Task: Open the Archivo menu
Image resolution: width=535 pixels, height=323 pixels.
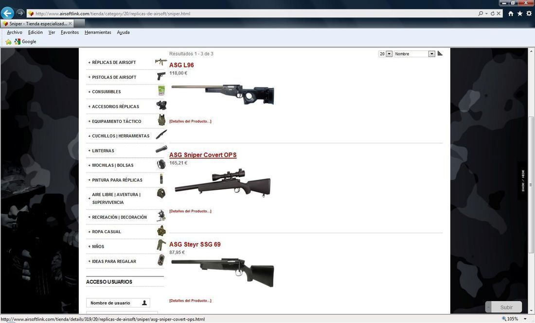Action: click(x=14, y=33)
